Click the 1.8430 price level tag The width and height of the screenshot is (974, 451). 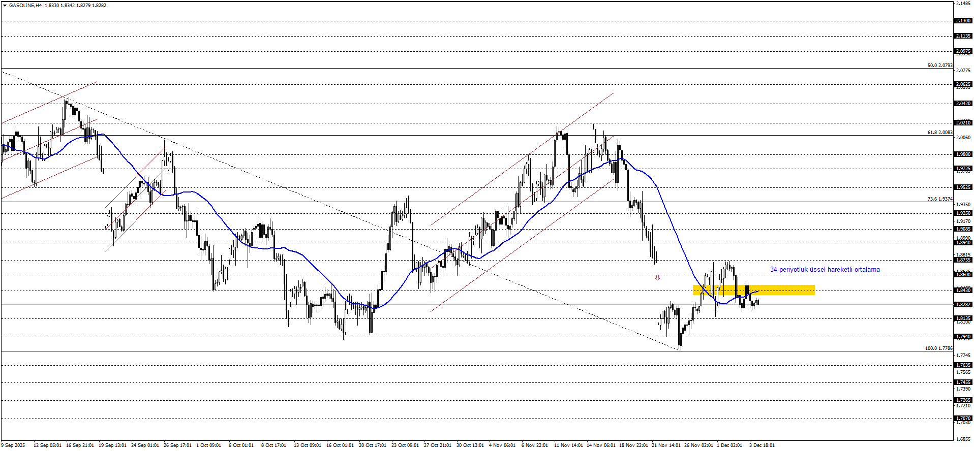(x=963, y=291)
